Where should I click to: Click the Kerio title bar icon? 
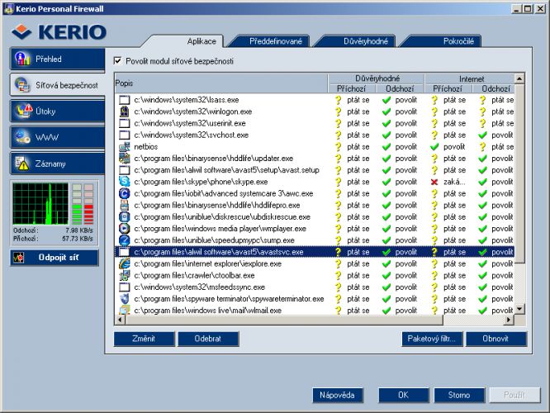click(x=8, y=9)
